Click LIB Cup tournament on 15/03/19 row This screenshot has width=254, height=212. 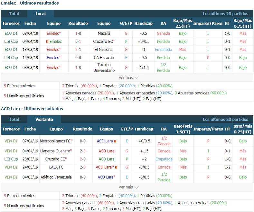(11, 58)
